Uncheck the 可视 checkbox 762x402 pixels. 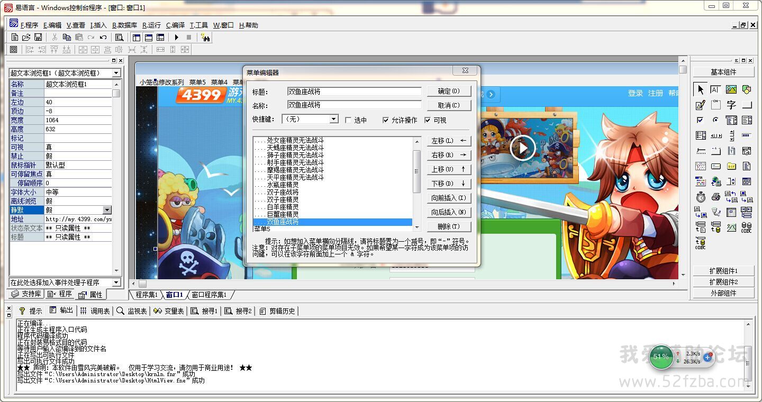coord(428,120)
